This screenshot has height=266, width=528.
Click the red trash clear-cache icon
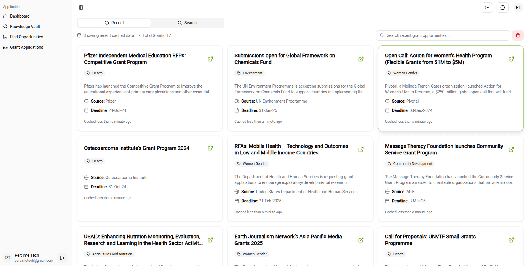click(x=518, y=35)
